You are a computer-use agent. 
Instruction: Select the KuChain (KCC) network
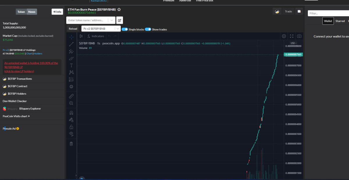click(x=99, y=1)
